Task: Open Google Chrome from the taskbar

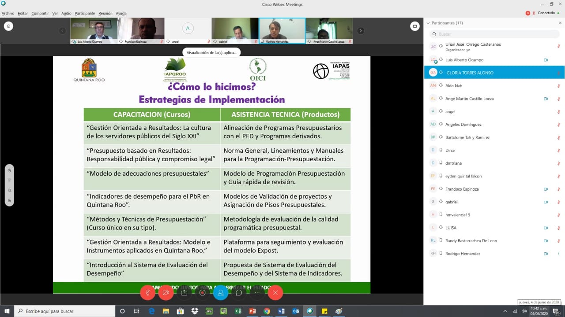Action: coord(267,311)
